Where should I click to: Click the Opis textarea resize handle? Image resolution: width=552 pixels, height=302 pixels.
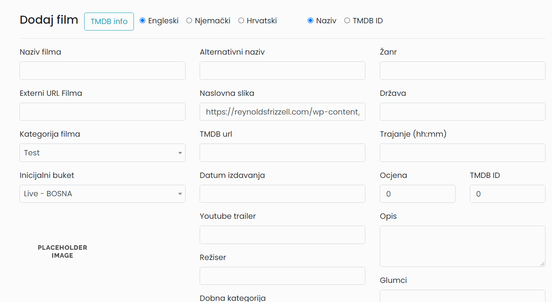coord(542,264)
